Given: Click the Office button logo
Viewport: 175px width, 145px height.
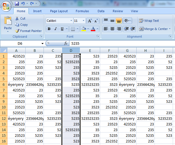Looking at the screenshot, I should point(6,6).
